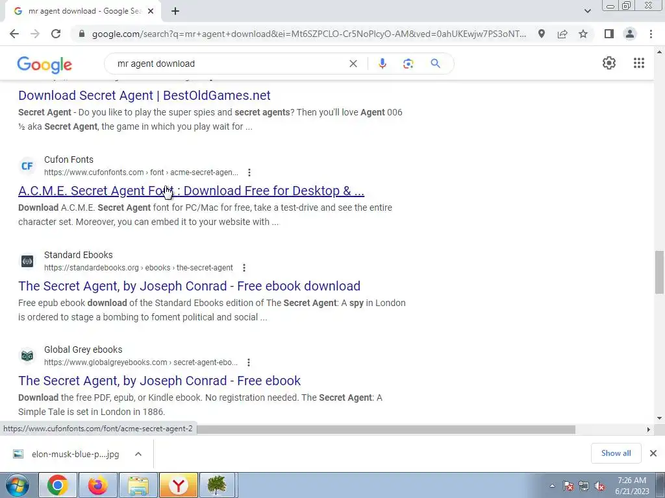
Task: Click 'Standard Ebooks' site name text
Action: click(x=79, y=255)
